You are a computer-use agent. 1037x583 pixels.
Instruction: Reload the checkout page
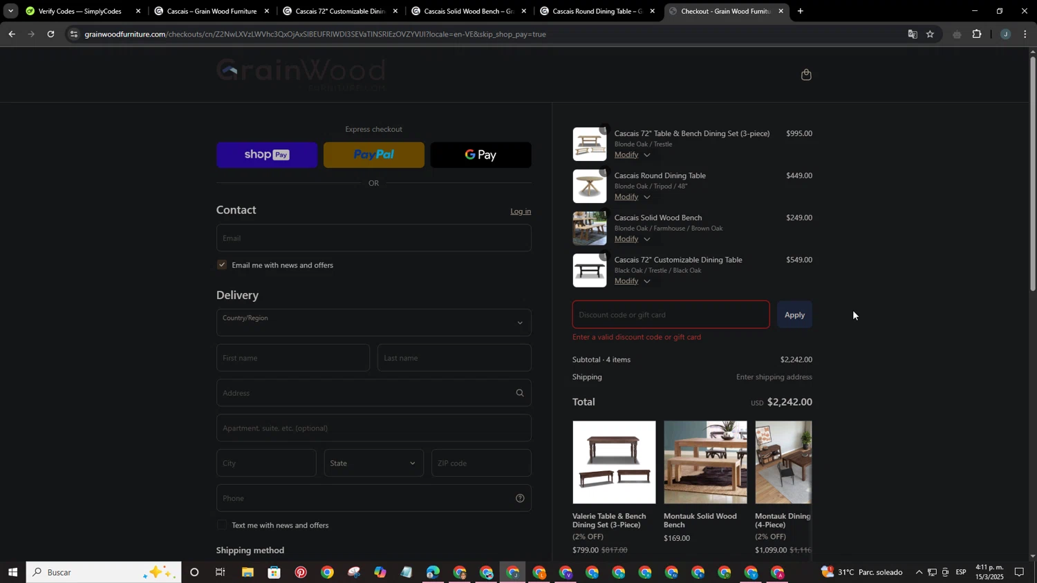click(51, 34)
